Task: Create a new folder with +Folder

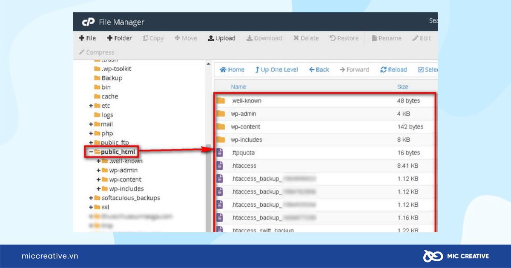Action: click(x=119, y=38)
